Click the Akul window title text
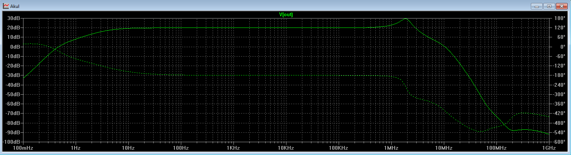This screenshot has width=571, height=155. coord(15,6)
